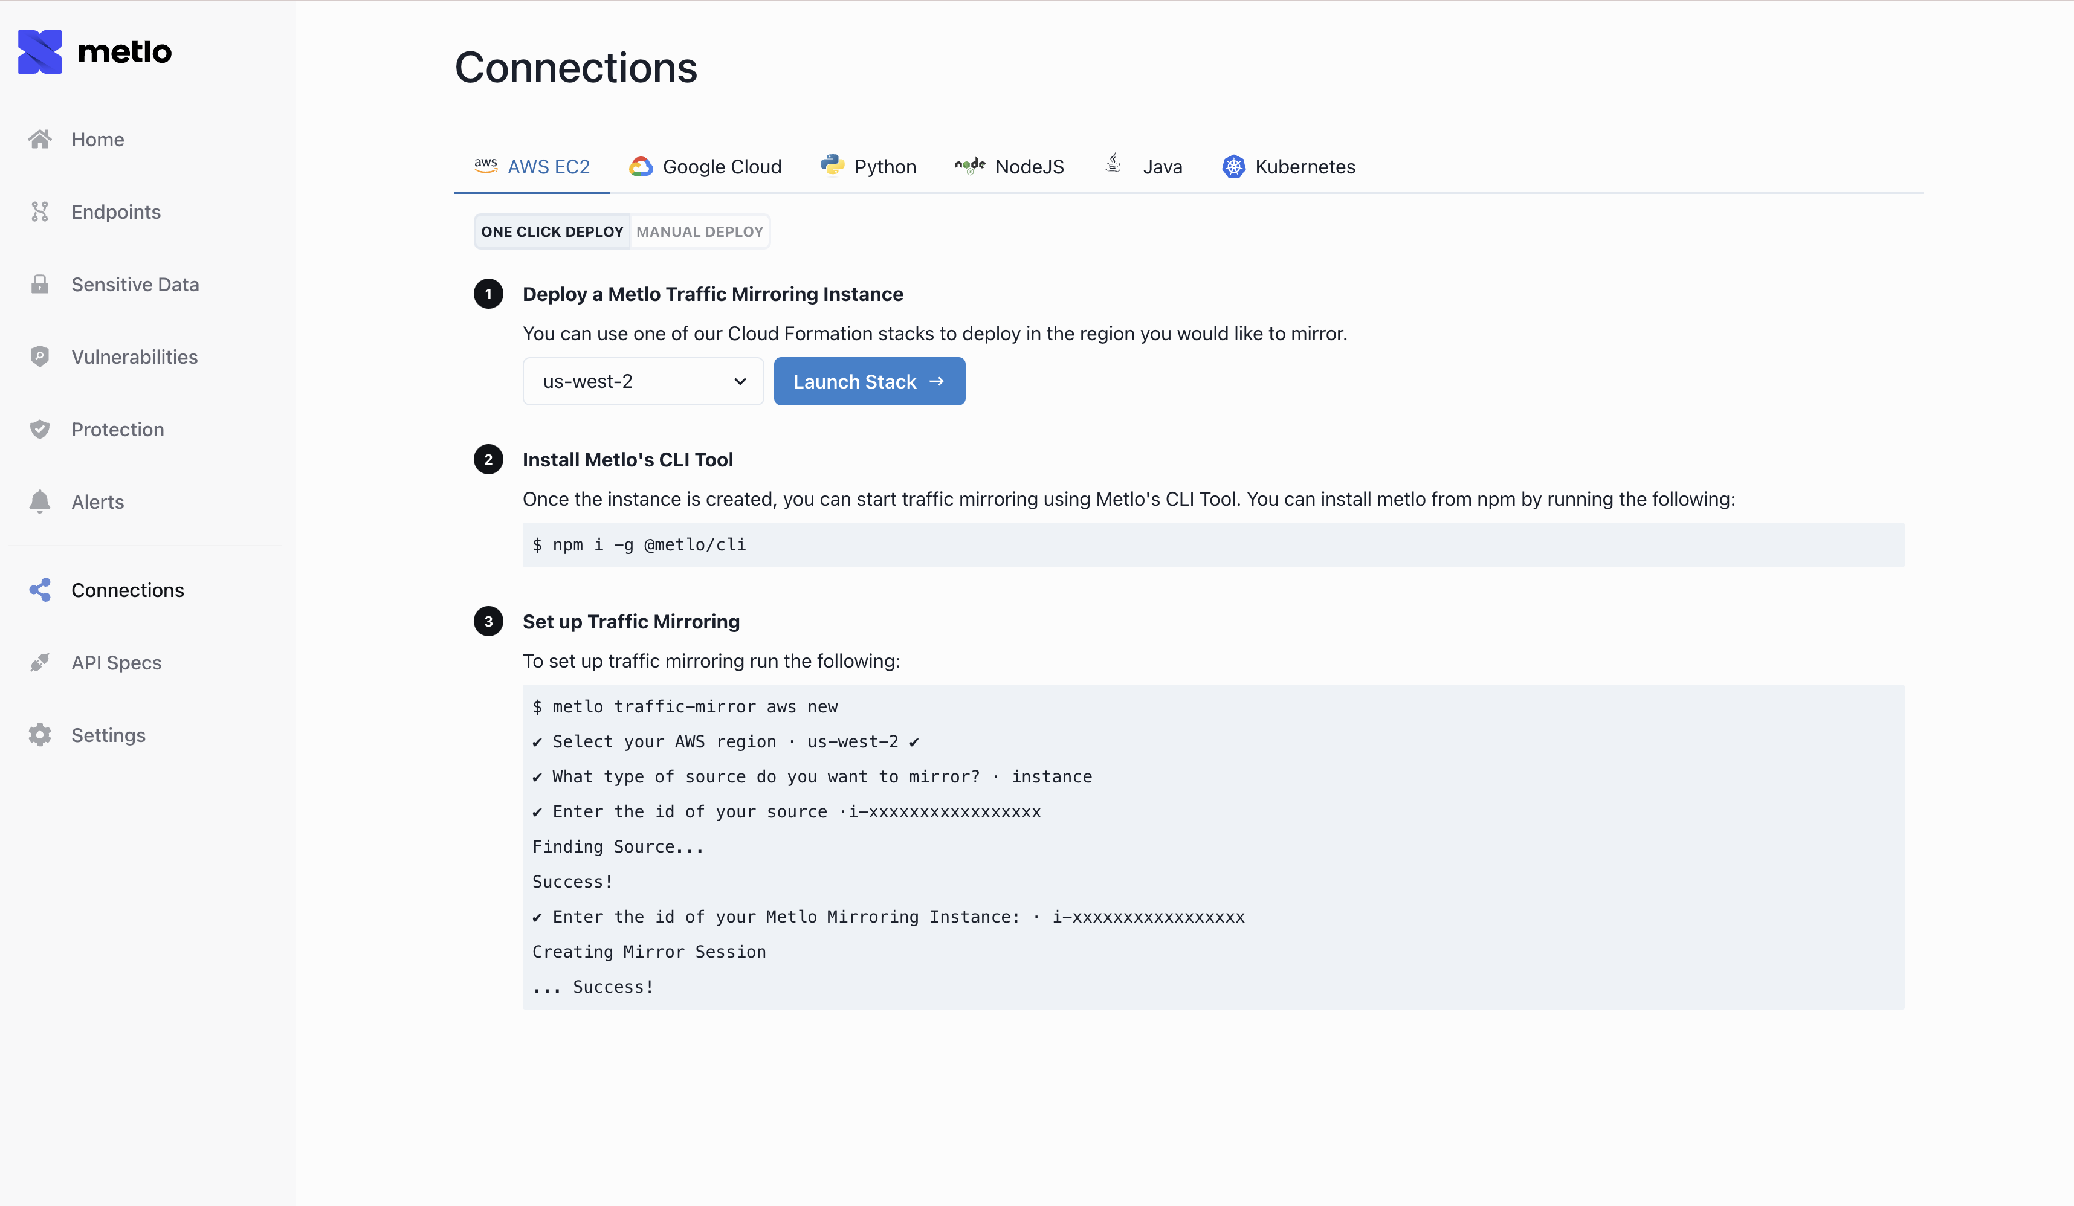Viewport: 2074px width, 1206px height.
Task: Click the 'metlo traffic-mirror aws new' line
Action: tap(685, 707)
